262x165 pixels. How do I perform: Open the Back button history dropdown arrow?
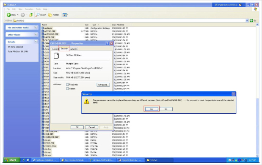[x=18, y=15]
